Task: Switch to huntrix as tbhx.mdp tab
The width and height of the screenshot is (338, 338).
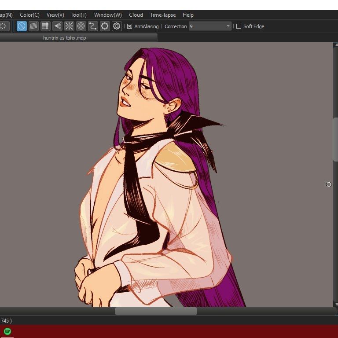Action: pyautogui.click(x=78, y=38)
